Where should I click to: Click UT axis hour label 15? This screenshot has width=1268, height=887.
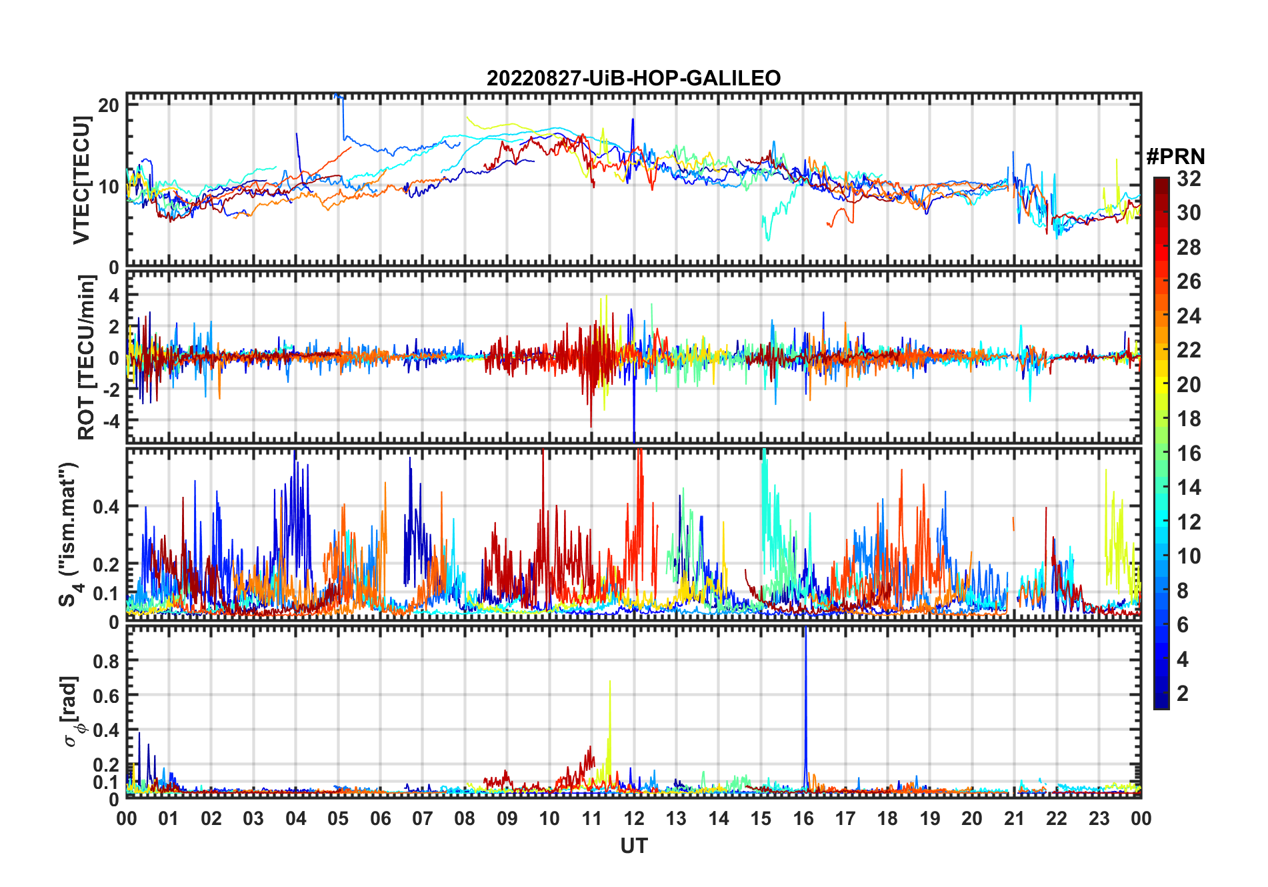click(761, 818)
